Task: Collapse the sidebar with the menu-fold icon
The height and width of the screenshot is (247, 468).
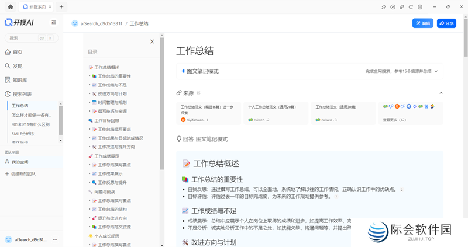Action: point(54,23)
